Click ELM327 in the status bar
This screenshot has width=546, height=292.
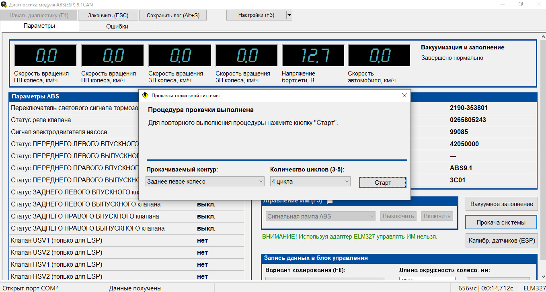click(534, 288)
